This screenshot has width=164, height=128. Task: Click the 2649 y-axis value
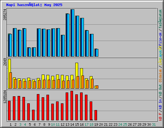point(5,62)
